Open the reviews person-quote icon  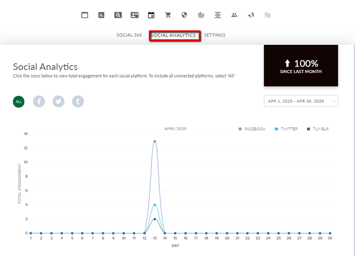[134, 15]
